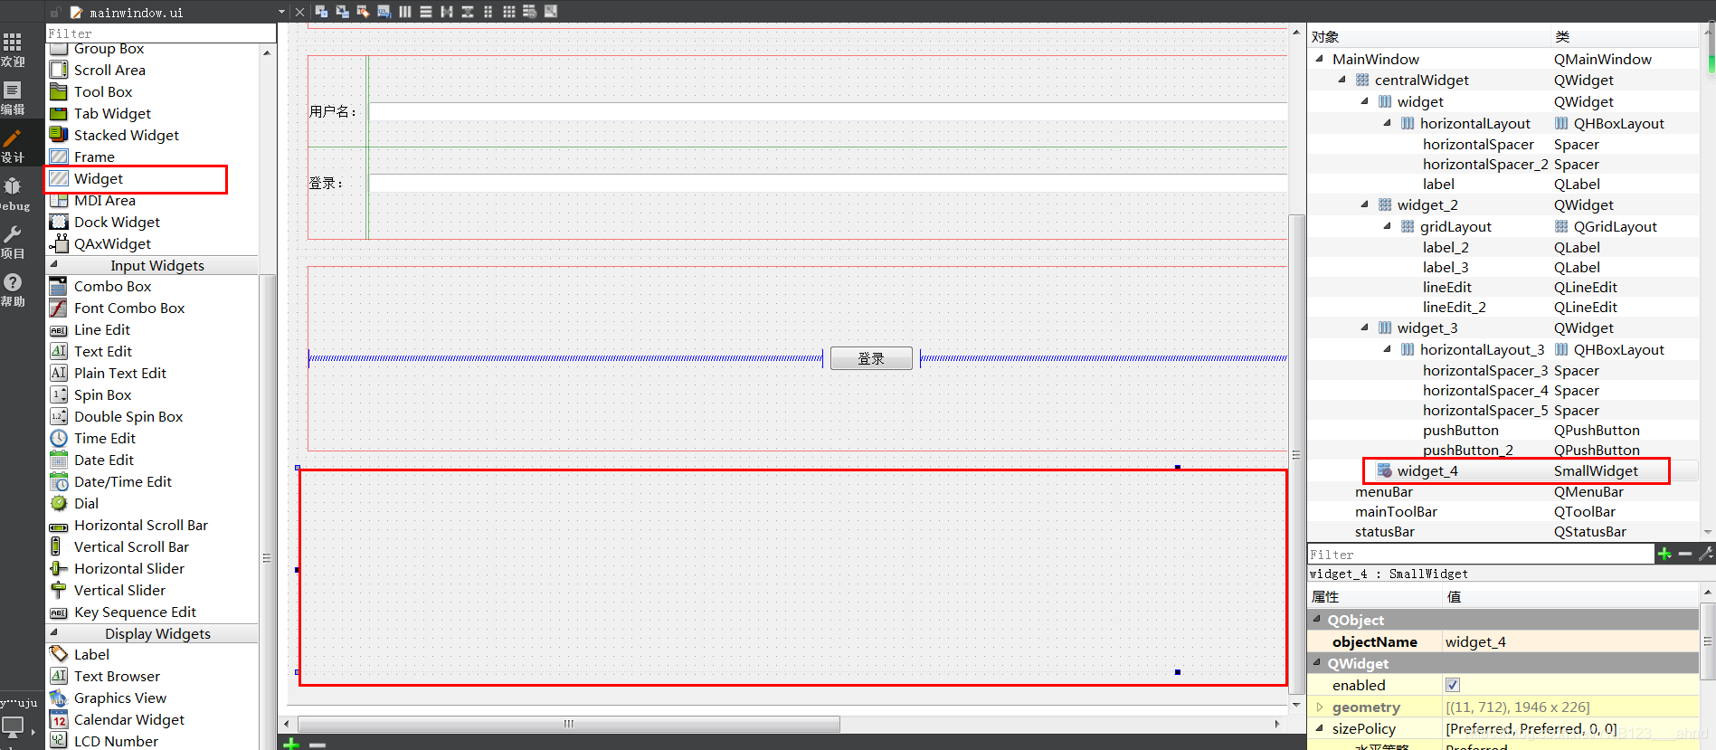Toggle the enabled property checkbox
The image size is (1716, 750).
(x=1452, y=685)
